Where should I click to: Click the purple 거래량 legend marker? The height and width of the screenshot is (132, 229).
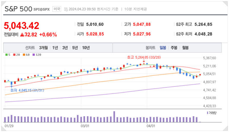[x=208, y=113]
